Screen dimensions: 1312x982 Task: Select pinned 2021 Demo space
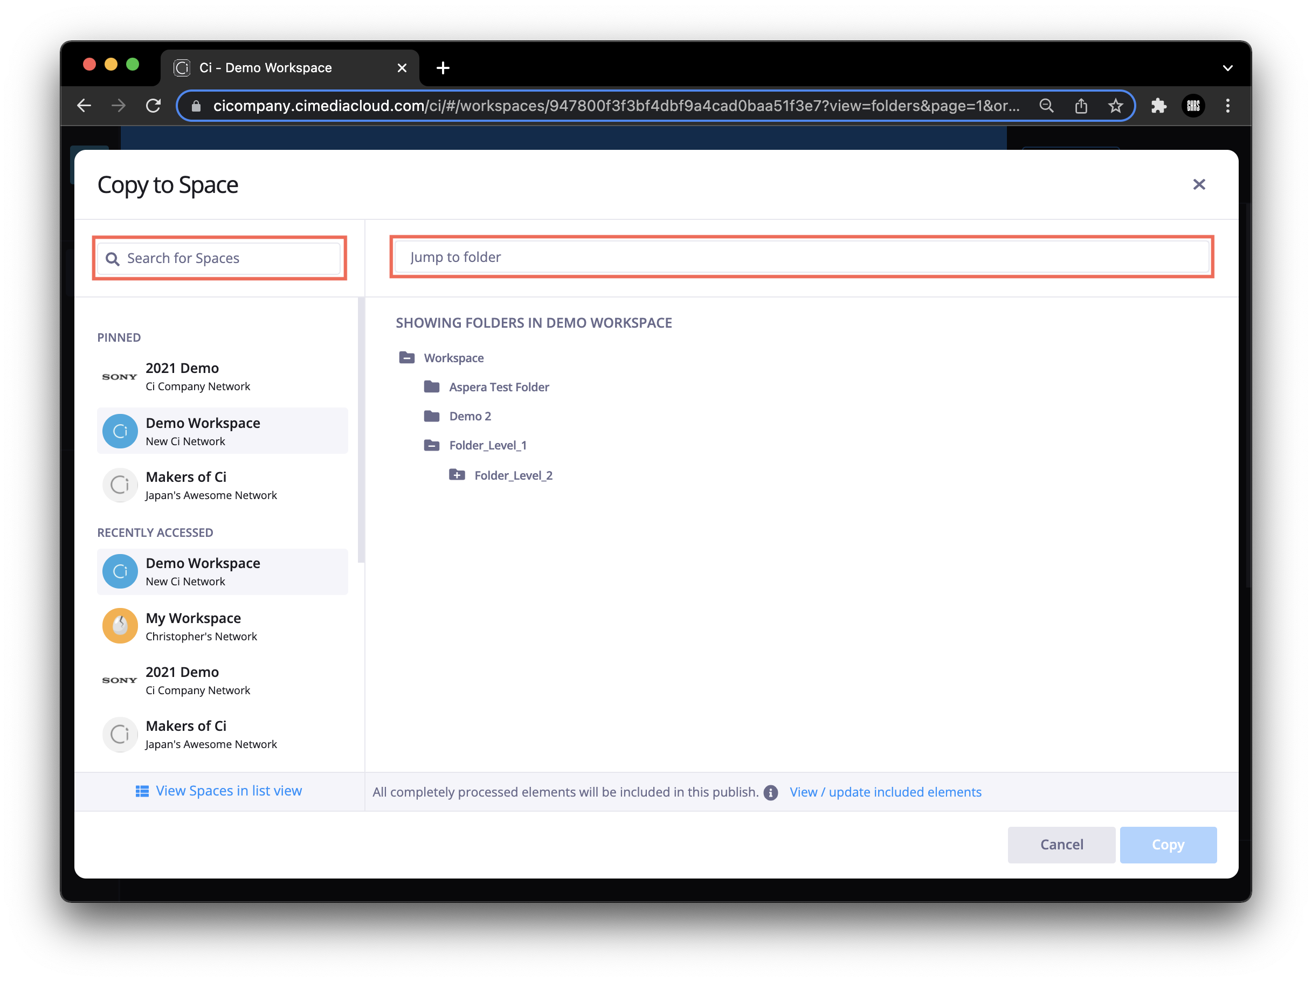tap(223, 377)
